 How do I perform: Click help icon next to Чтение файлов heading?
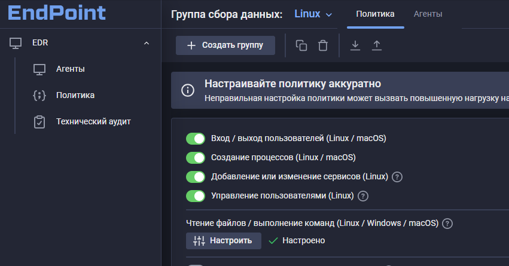(x=447, y=223)
